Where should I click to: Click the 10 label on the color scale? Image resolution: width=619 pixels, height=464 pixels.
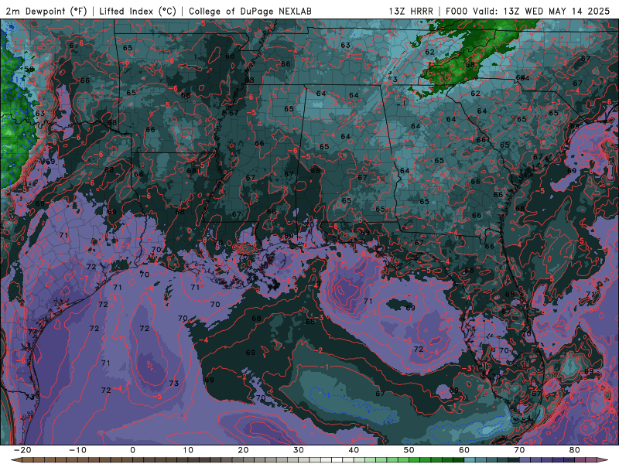tap(188, 450)
